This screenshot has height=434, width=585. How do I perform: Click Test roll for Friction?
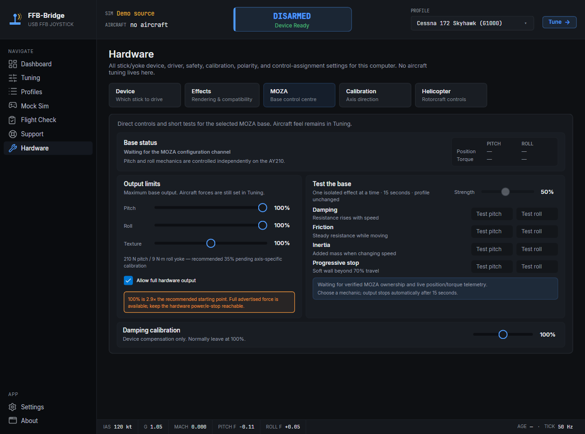click(537, 231)
